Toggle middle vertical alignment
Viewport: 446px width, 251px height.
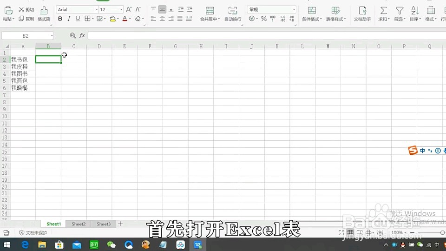click(x=162, y=9)
